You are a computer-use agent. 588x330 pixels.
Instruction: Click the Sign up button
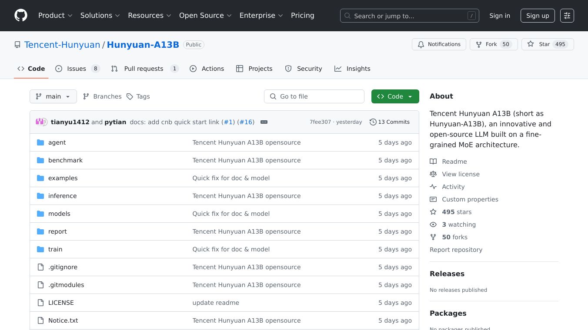click(537, 16)
